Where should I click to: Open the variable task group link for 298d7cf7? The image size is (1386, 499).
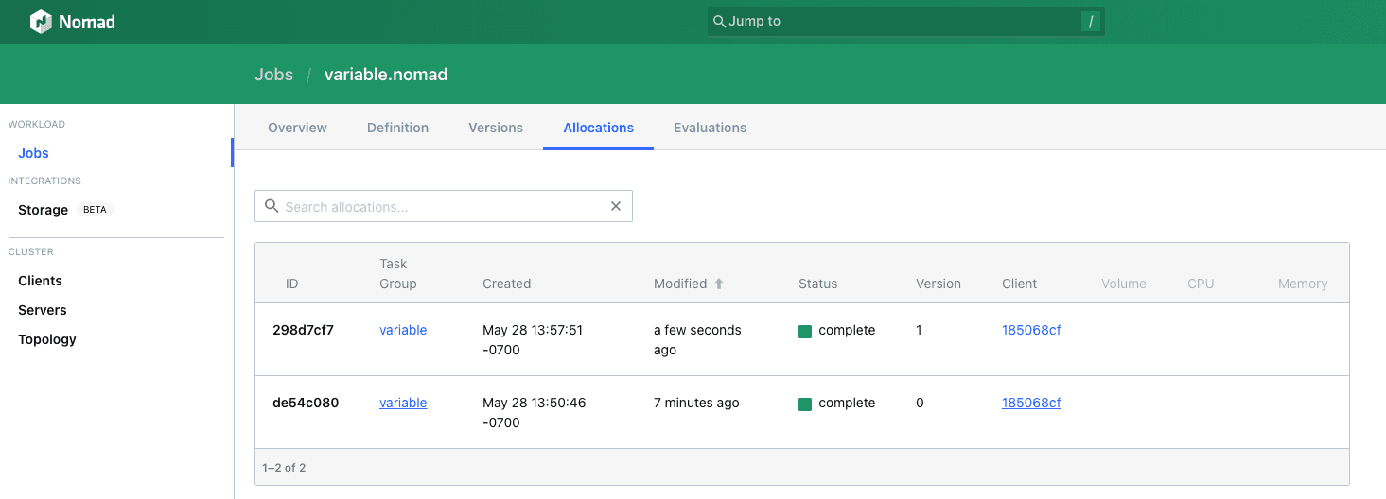403,330
